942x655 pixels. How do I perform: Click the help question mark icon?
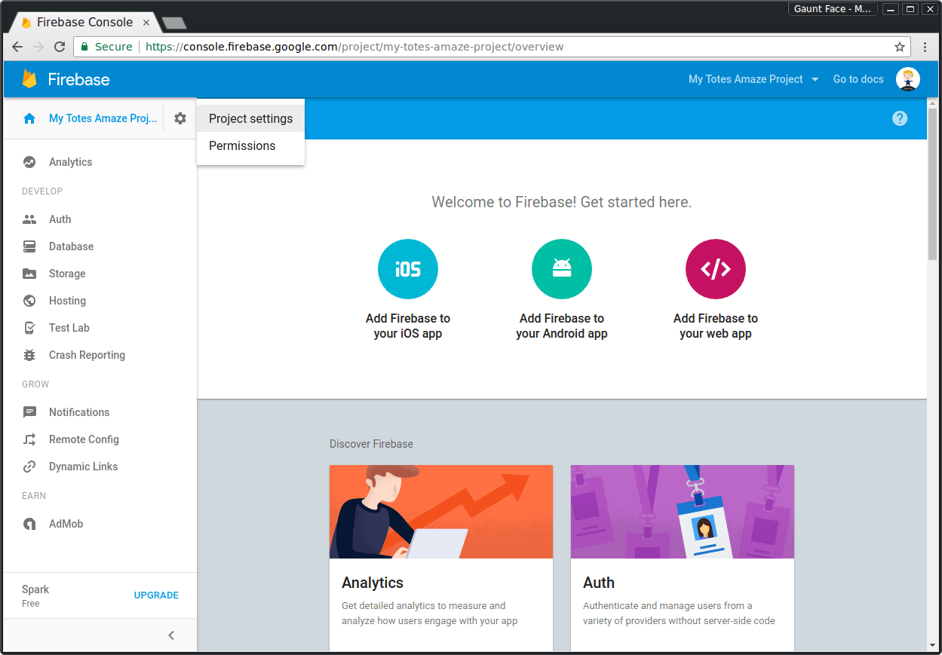click(900, 118)
